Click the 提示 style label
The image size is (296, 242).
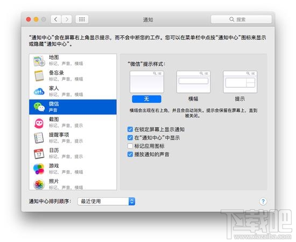click(239, 99)
